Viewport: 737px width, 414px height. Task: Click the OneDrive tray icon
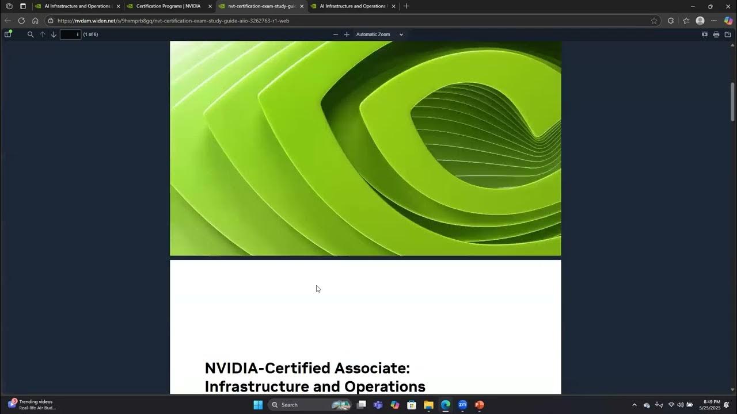647,405
